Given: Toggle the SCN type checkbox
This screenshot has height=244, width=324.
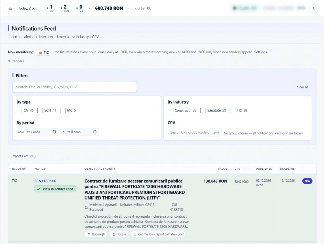Looking at the screenshot, I should point(40,110).
